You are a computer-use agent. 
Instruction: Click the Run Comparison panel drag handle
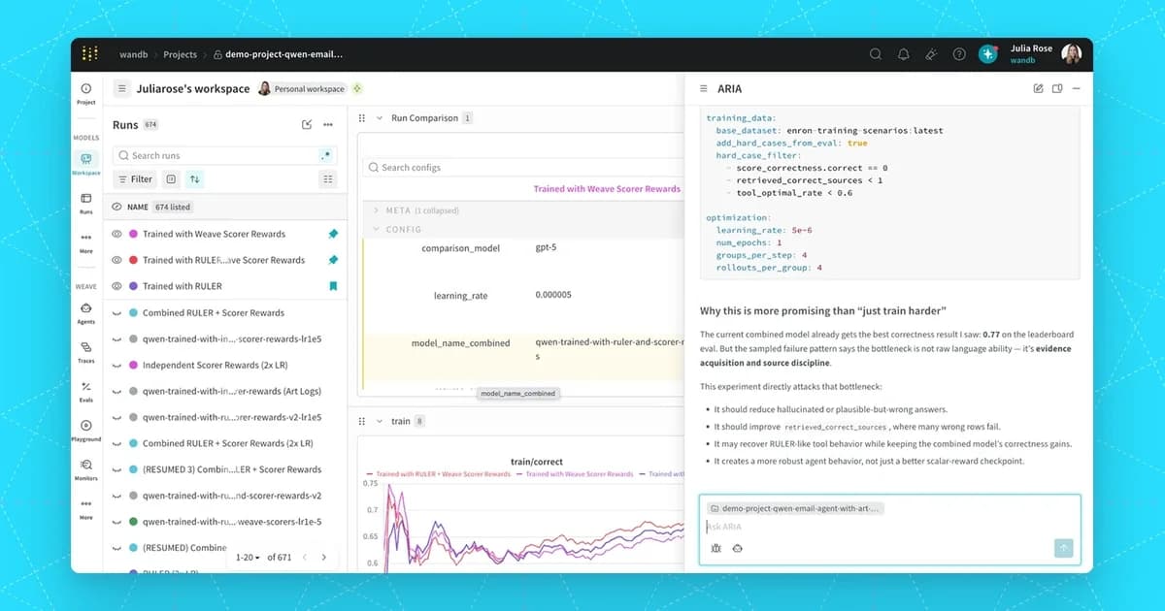pos(362,117)
